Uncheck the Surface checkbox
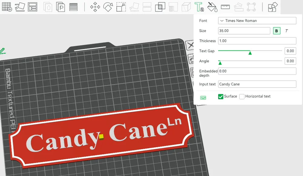Viewport: 303px width, 176px height. click(221, 97)
